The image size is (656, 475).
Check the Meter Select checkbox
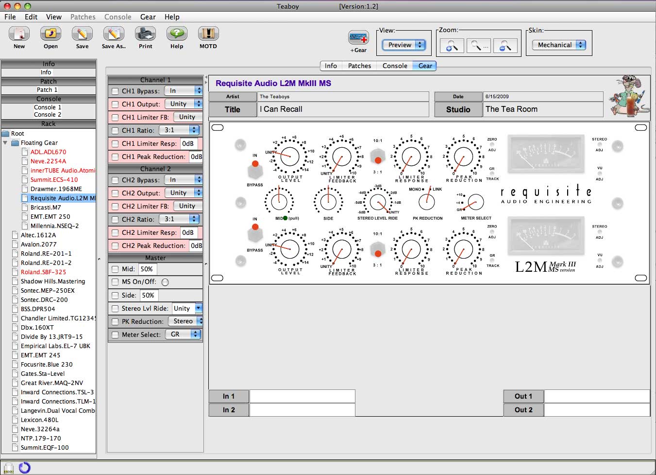(115, 334)
